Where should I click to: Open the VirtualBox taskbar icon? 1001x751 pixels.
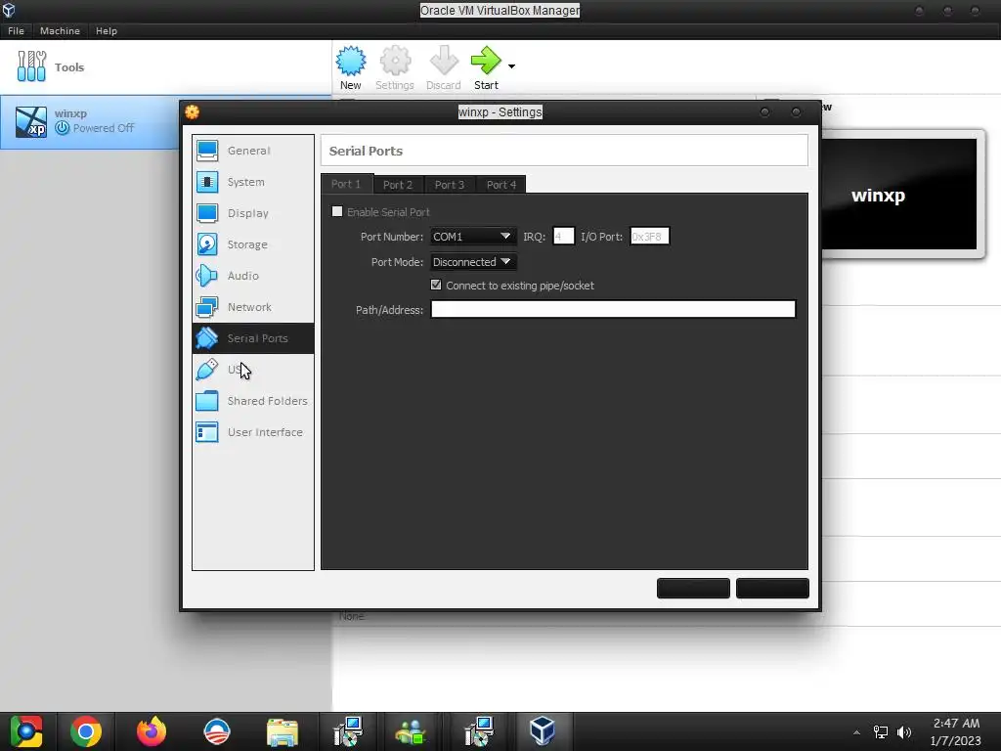pos(543,731)
